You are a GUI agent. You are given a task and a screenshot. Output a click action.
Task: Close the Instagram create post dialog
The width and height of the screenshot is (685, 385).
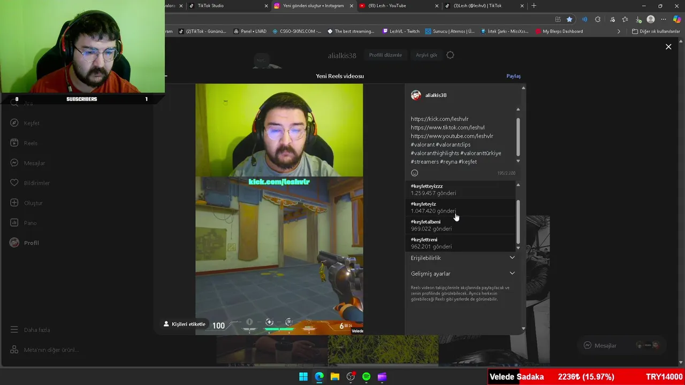(x=668, y=47)
